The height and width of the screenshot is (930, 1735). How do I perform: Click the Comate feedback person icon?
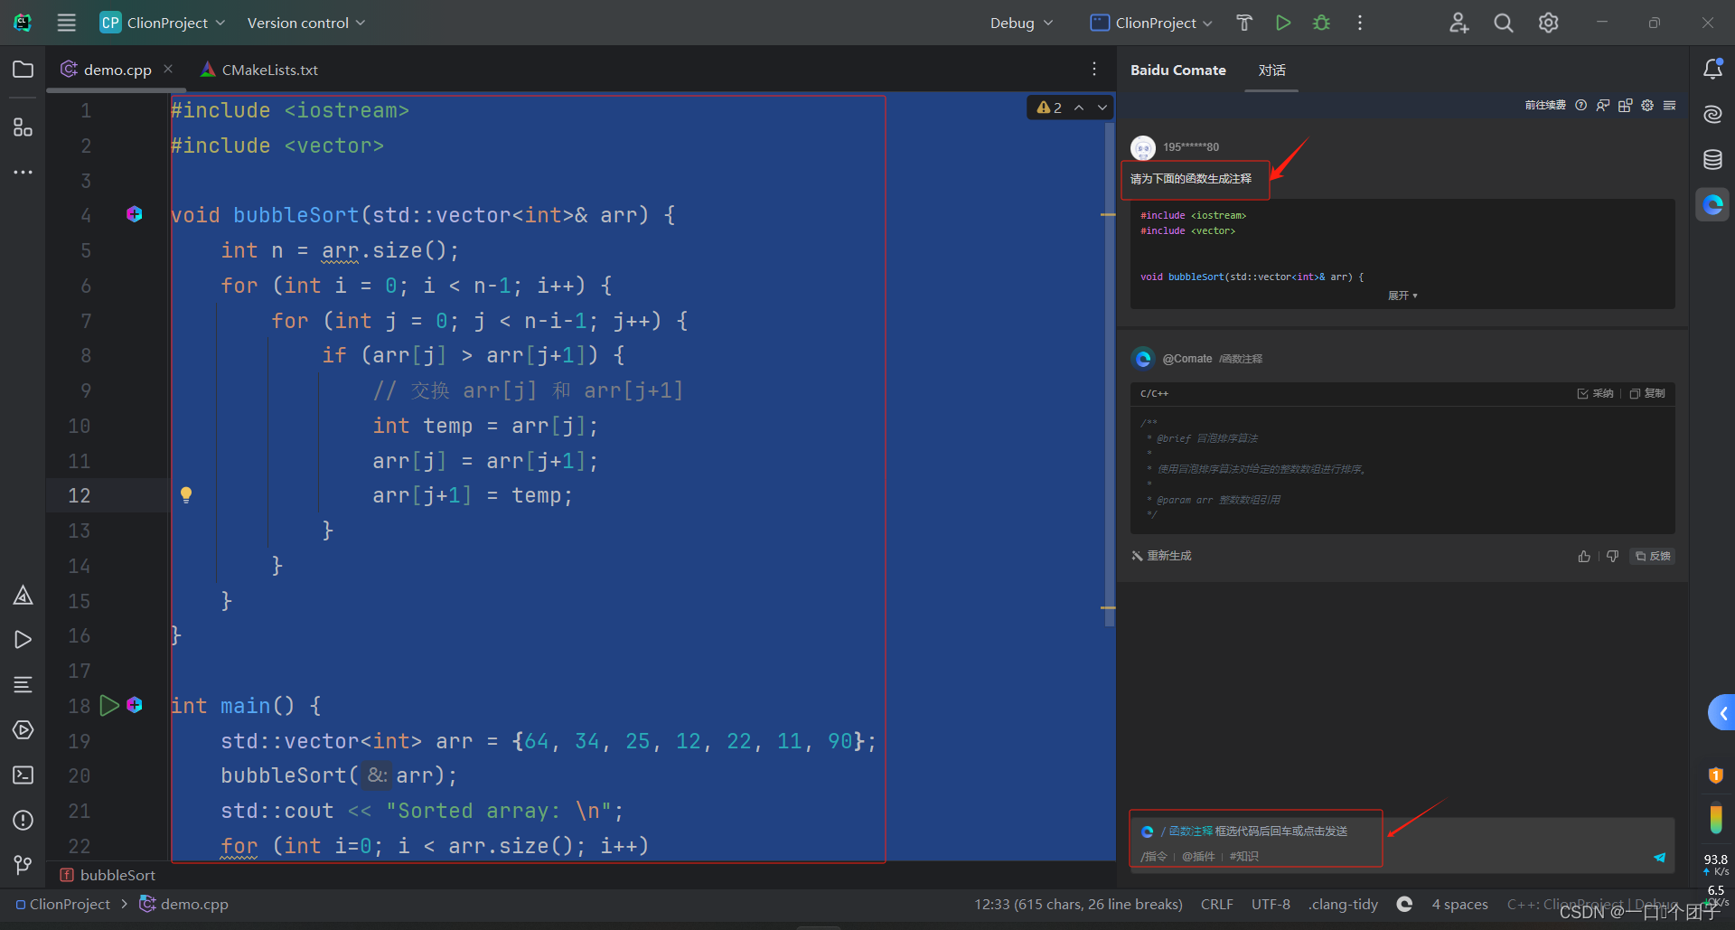1603,105
